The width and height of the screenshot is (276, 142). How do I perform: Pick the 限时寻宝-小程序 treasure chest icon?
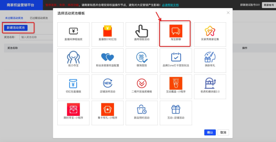pyautogui.click(x=74, y=109)
